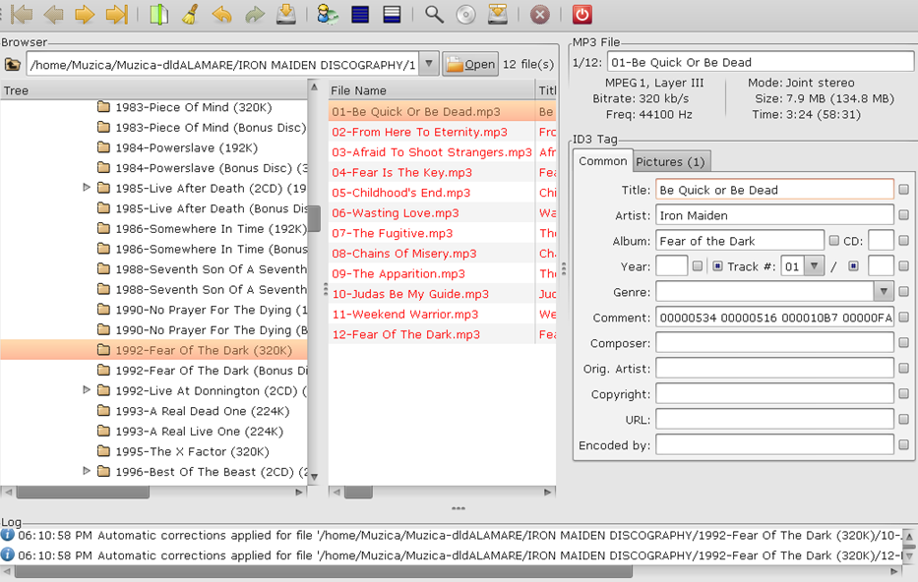
Task: Save files with the download-drive icon
Action: (x=285, y=14)
